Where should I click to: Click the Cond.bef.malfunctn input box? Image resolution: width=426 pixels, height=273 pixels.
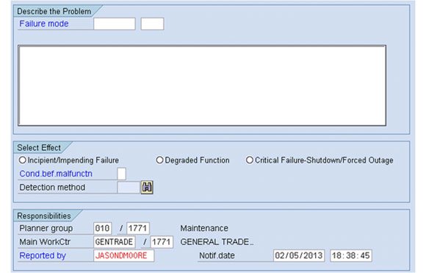[121, 174]
